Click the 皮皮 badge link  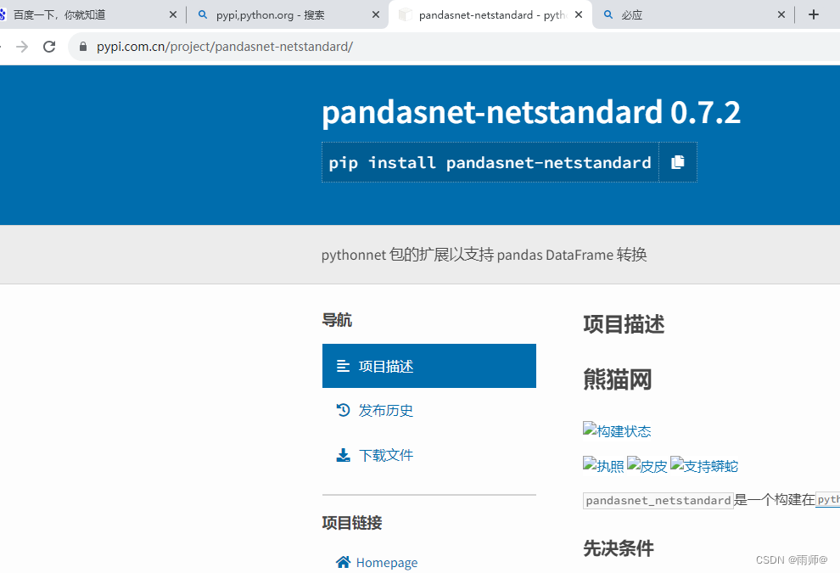coord(647,465)
